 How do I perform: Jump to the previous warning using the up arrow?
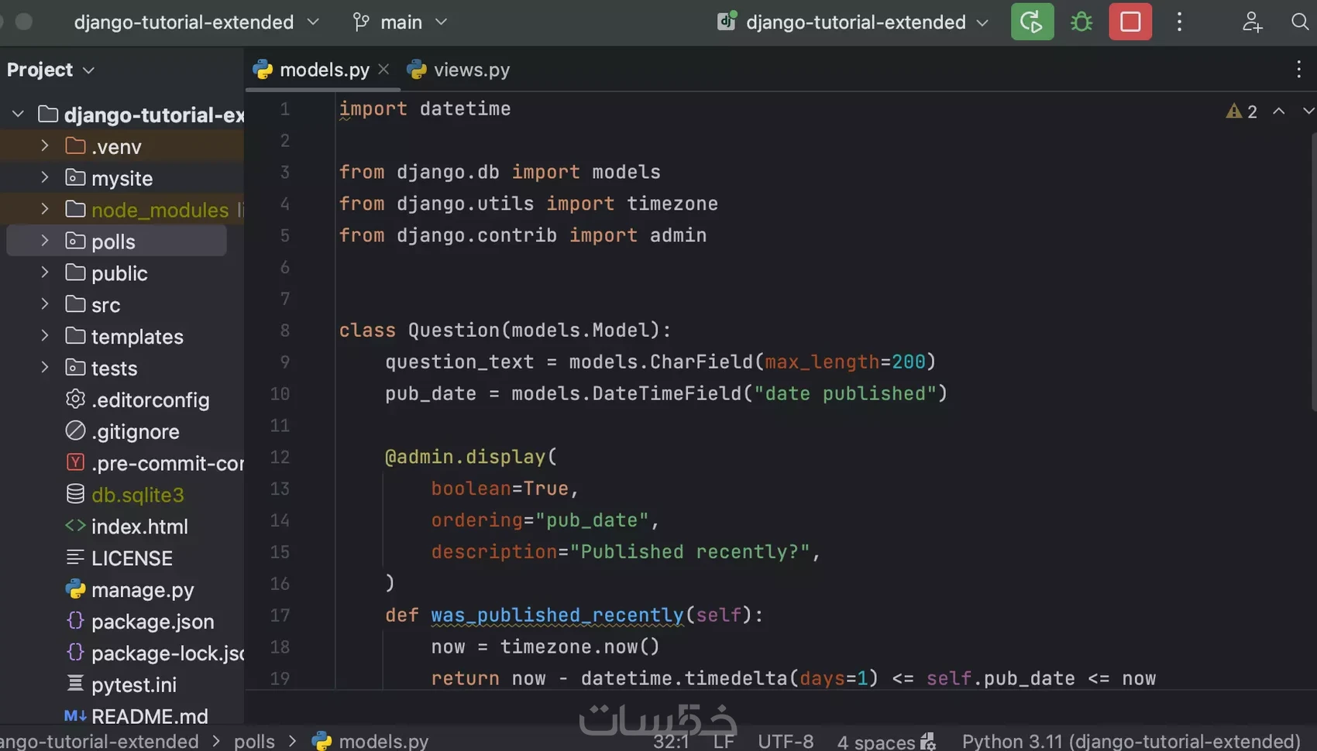1278,111
